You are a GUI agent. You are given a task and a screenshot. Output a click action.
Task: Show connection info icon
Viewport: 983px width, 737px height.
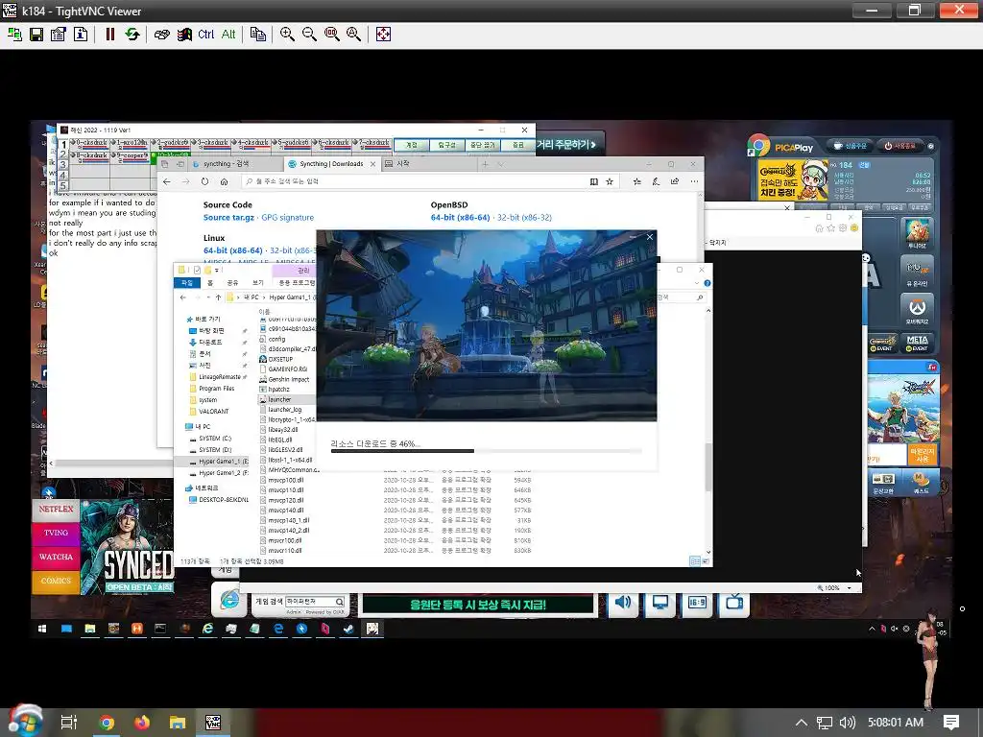coord(81,35)
